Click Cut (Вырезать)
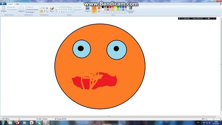222x125 pixels. click(x=11, y=7)
